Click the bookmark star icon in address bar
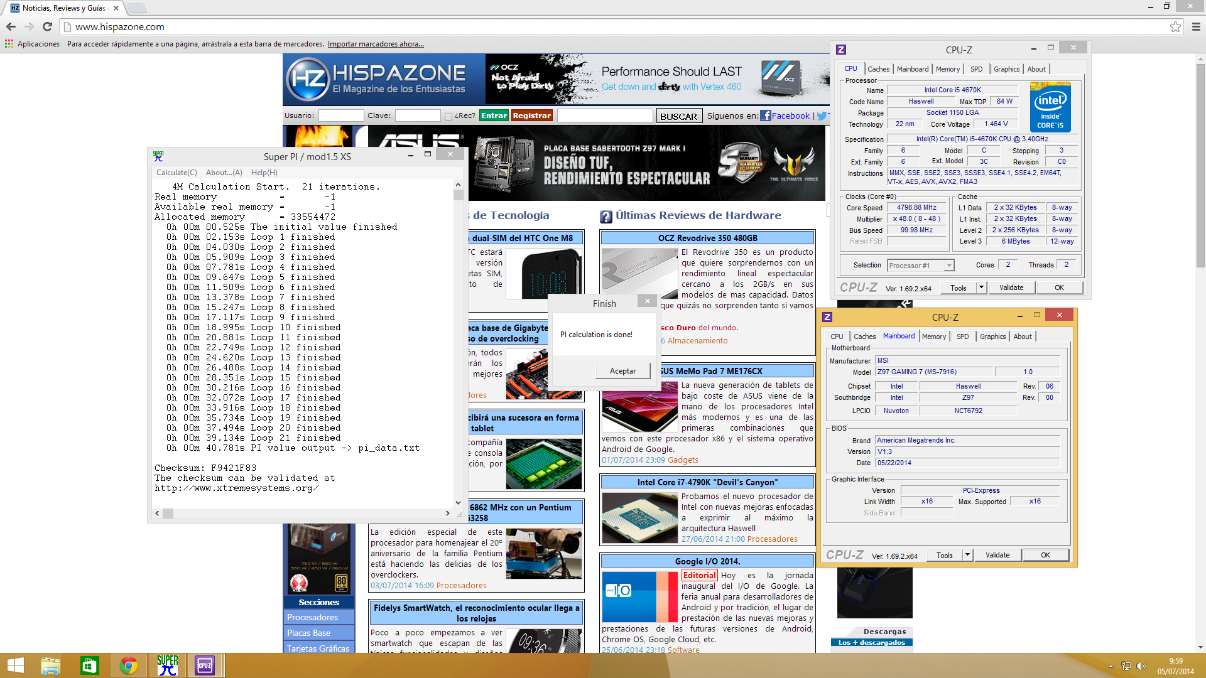Screen dimensions: 1206x678 pos(1175,26)
